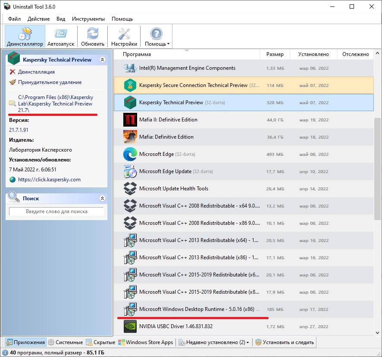
Task: Click Принудительное удаление link
Action: (x=50, y=82)
